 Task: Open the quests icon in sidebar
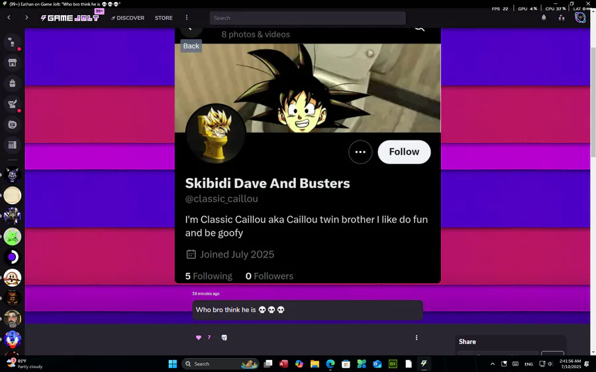12,104
